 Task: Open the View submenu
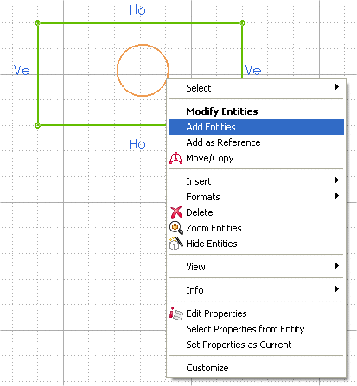[x=256, y=267]
